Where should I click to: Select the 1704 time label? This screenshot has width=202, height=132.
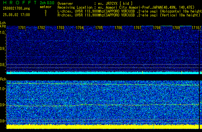(80, 28)
